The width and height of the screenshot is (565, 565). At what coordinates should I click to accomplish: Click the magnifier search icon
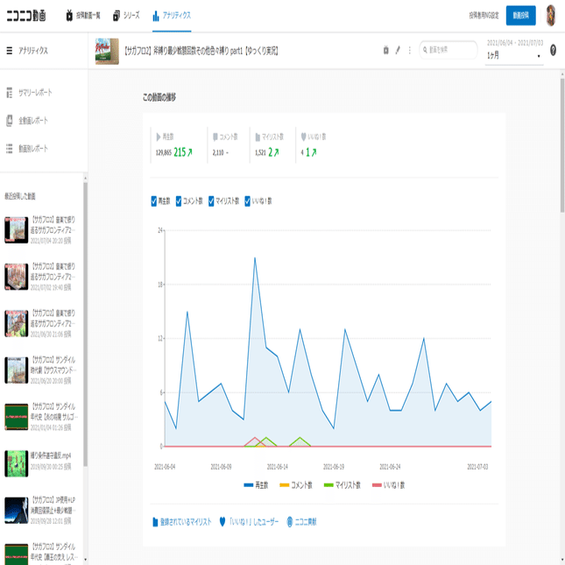425,50
